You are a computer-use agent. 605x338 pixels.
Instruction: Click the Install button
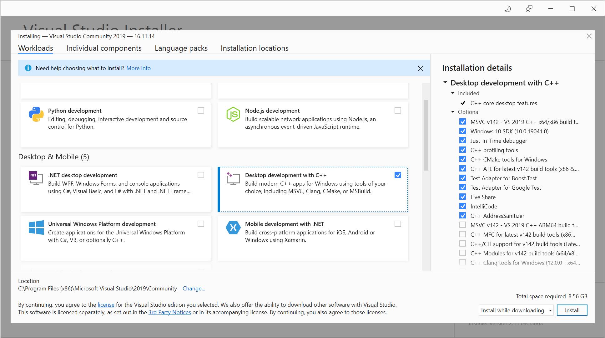pyautogui.click(x=572, y=310)
